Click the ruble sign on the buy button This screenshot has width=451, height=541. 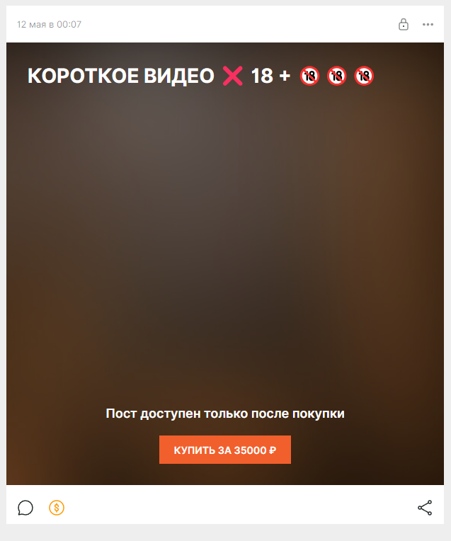tap(273, 450)
